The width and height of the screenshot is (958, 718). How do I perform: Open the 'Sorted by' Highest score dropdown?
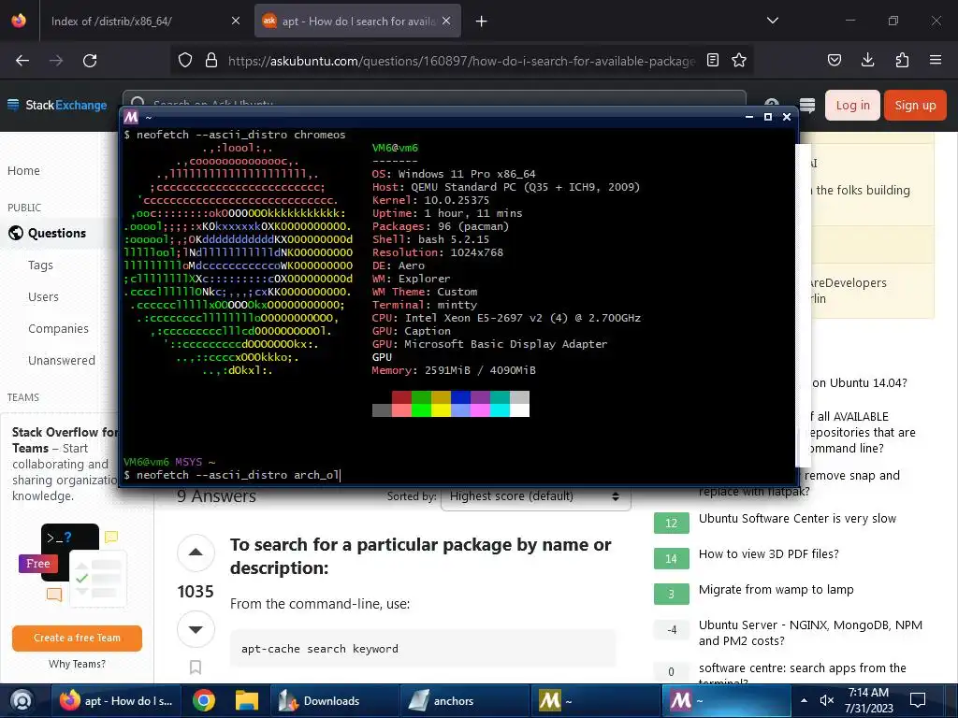pos(535,496)
